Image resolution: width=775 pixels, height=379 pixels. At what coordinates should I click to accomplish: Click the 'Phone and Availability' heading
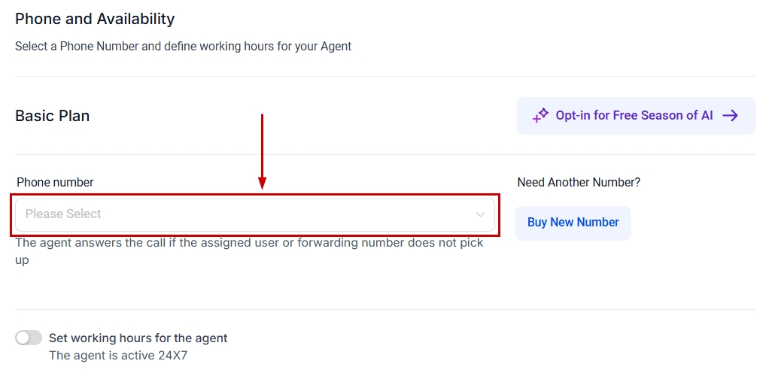point(95,19)
